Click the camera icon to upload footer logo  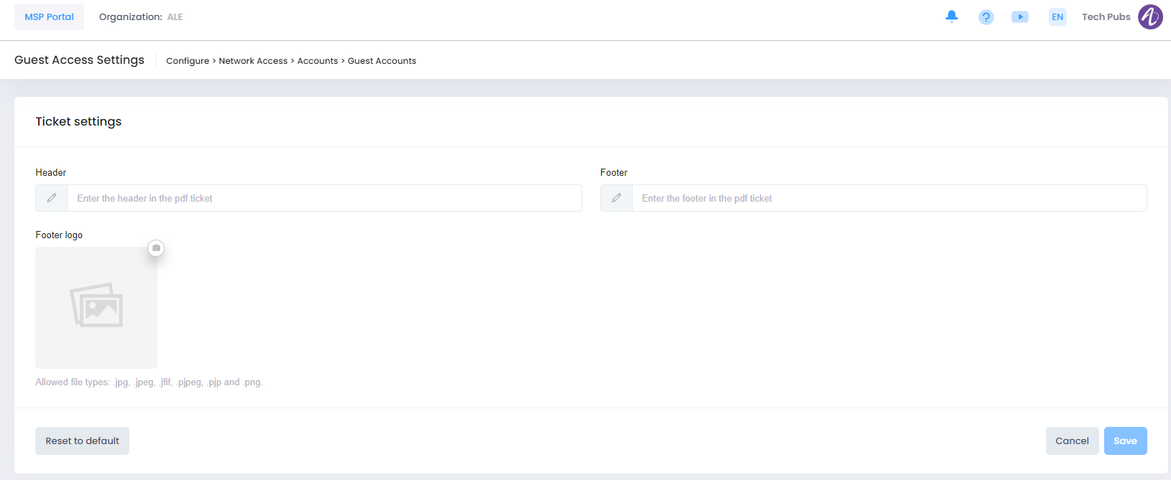click(156, 248)
